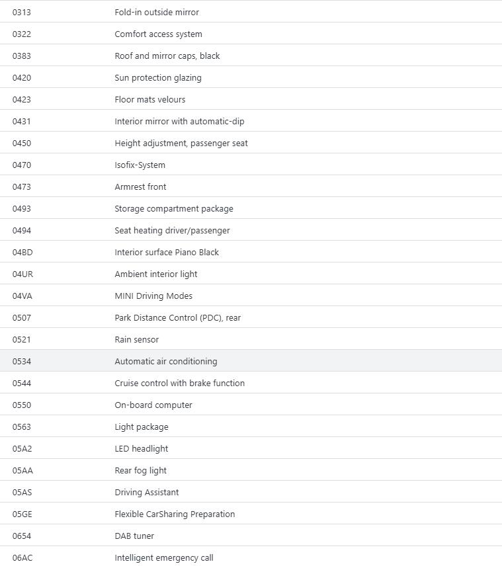The height and width of the screenshot is (566, 502).
Task: Click Seat heating driver/passenger row
Action: coord(172,230)
